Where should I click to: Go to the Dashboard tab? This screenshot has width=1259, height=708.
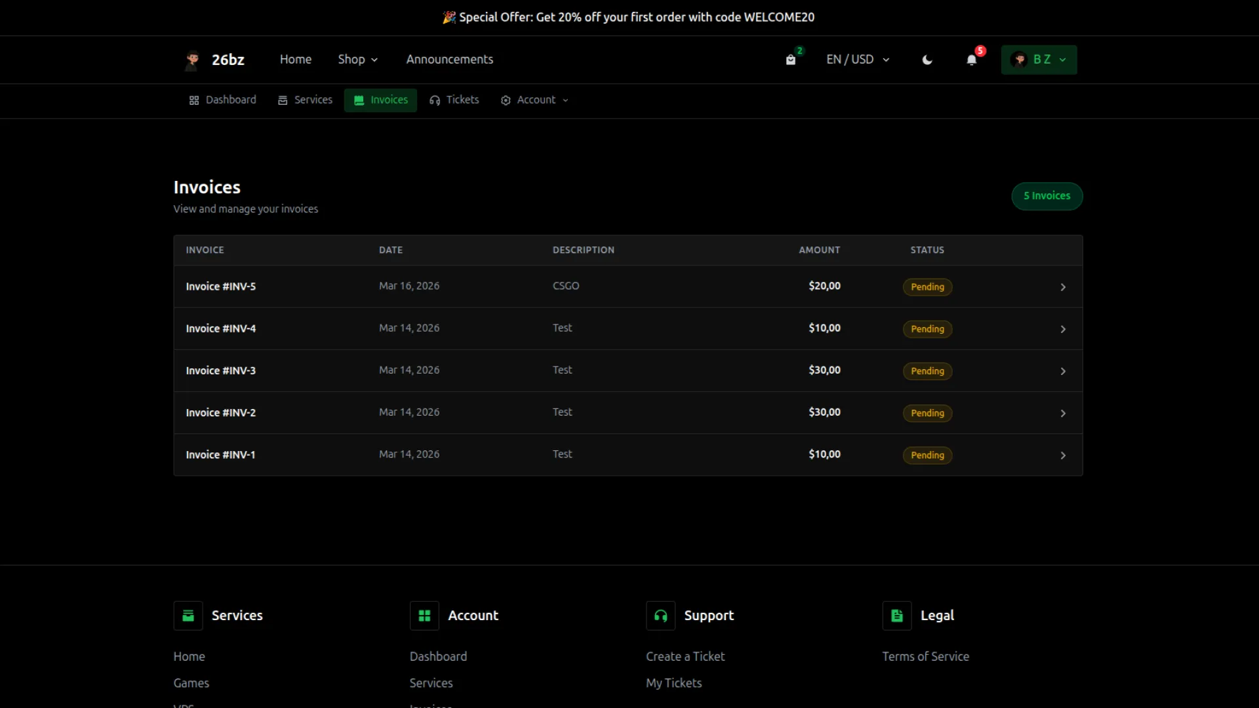tap(223, 100)
